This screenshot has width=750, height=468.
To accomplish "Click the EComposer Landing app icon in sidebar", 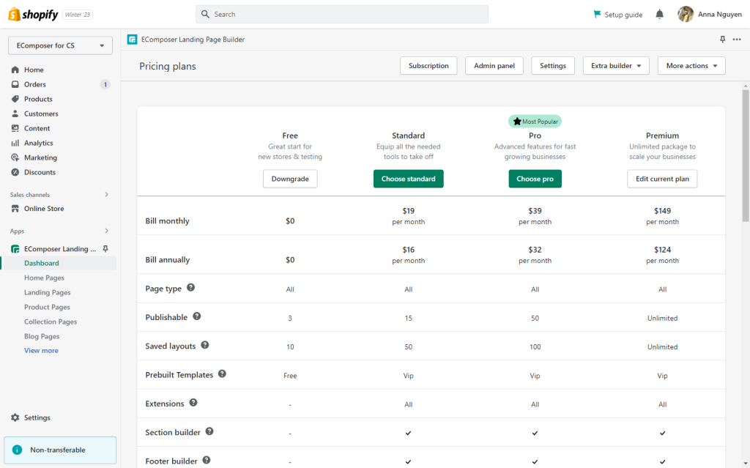I will 15,249.
